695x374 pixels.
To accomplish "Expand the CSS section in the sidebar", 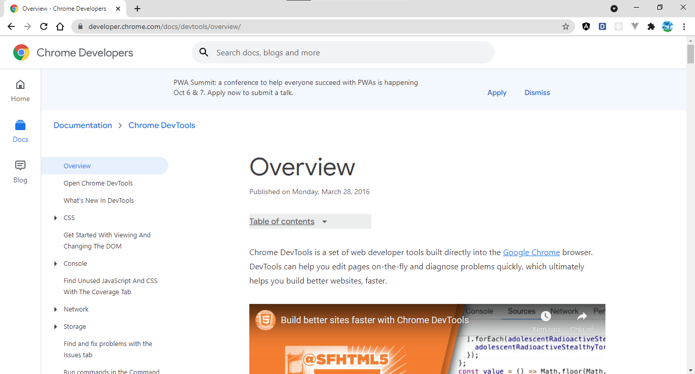I will [55, 218].
